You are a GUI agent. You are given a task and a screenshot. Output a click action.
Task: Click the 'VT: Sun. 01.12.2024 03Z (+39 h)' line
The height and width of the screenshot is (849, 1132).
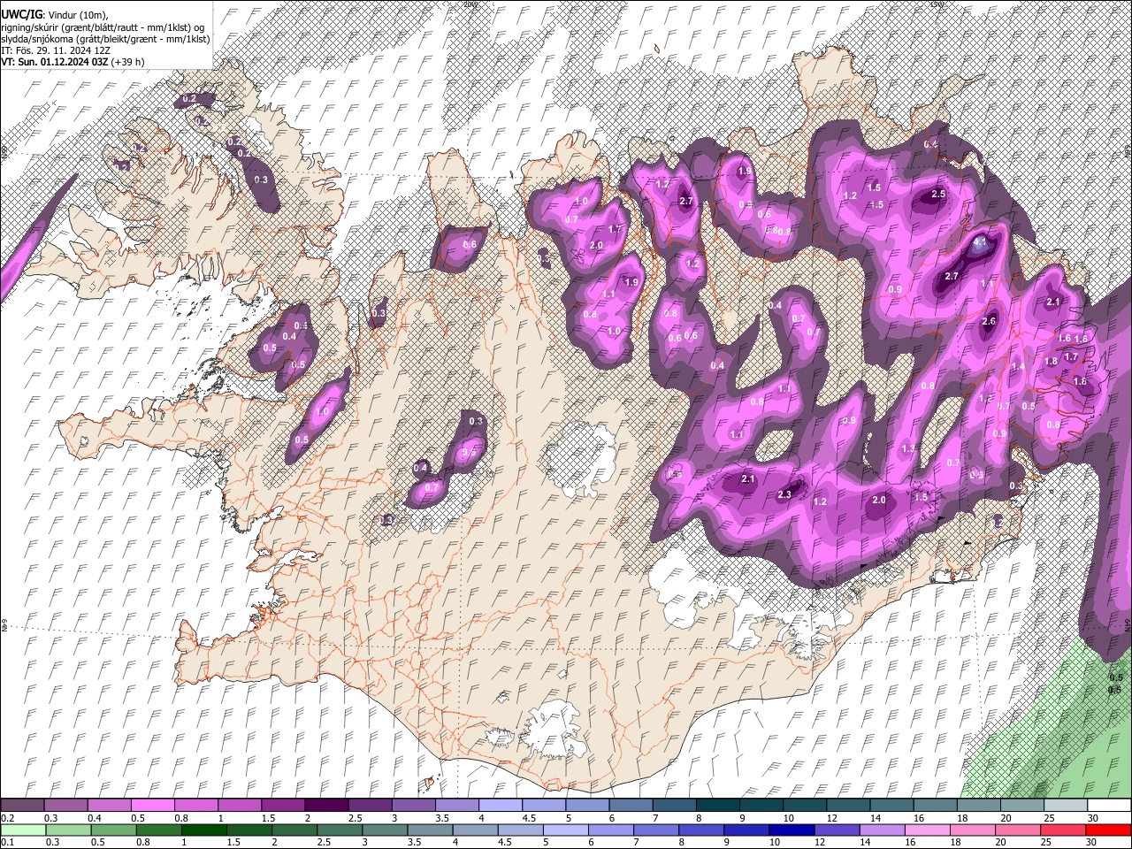coord(73,62)
